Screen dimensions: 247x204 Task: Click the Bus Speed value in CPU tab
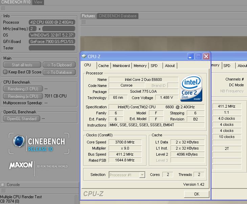pos(125,154)
